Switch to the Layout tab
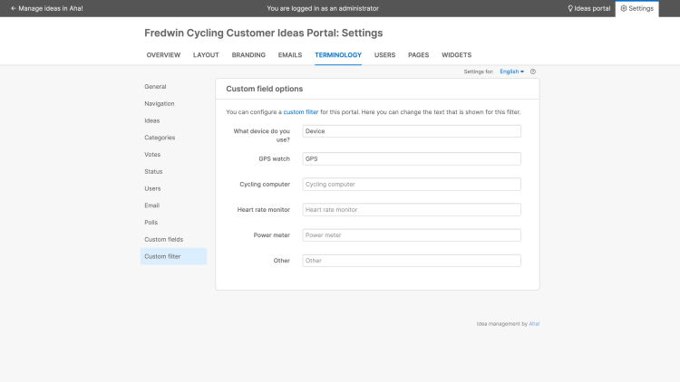 (x=206, y=55)
